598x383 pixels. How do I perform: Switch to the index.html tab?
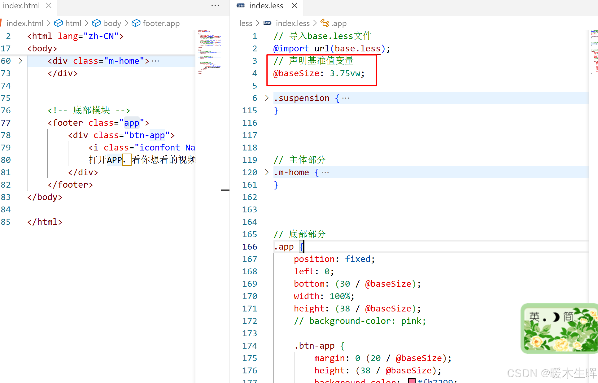coord(21,6)
